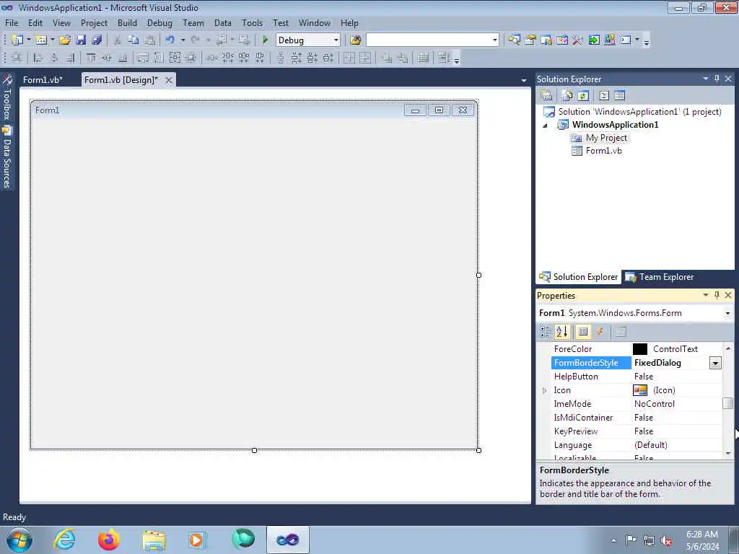Select the HelpButton property row
739x554 pixels.
pyautogui.click(x=635, y=377)
